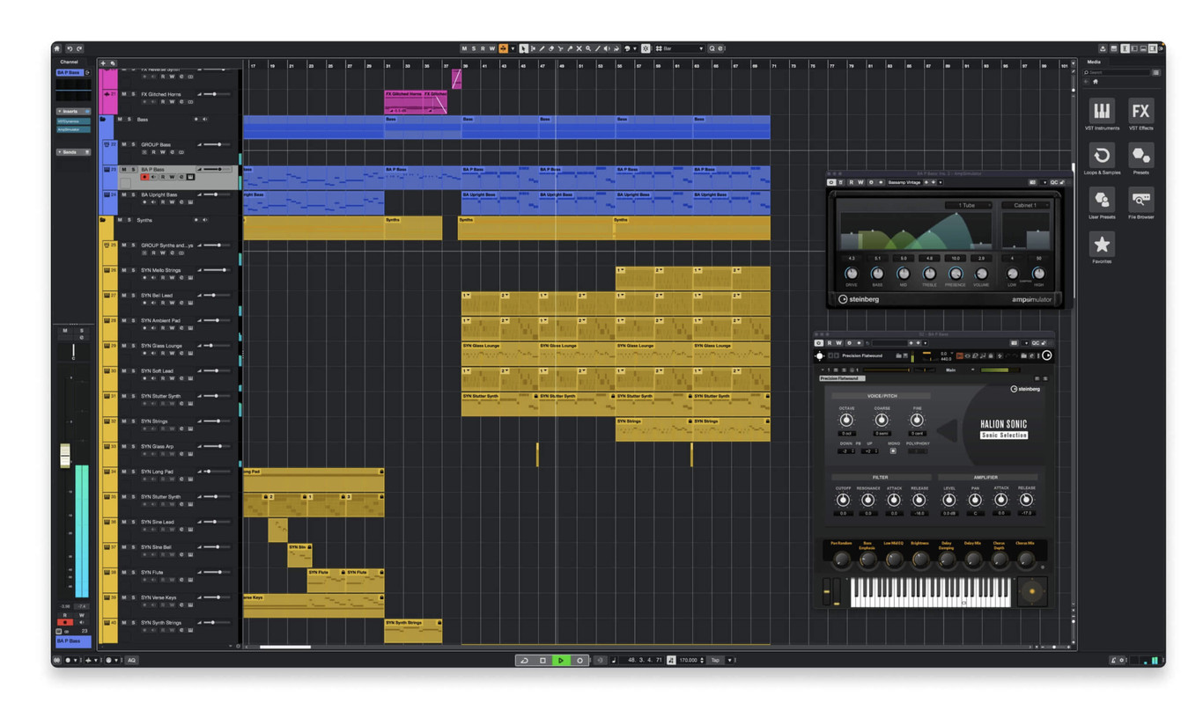Image resolution: width=1203 pixels, height=725 pixels.
Task: Select the Erase tool
Action: (x=551, y=48)
